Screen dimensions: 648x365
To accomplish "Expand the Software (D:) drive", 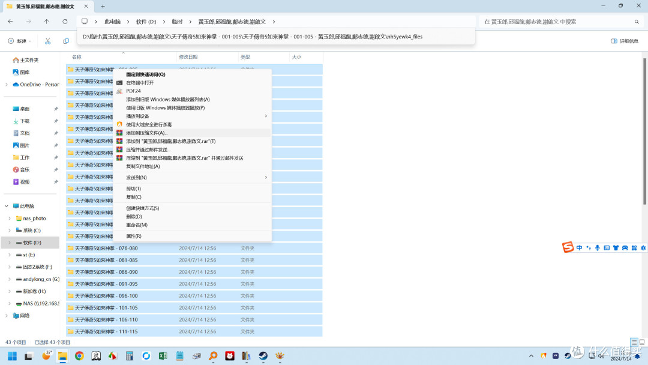I will tap(10, 243).
